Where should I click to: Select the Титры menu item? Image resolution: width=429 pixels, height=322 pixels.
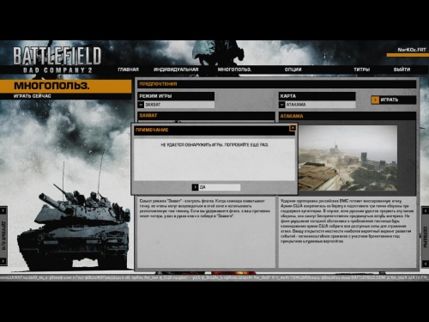click(x=362, y=70)
